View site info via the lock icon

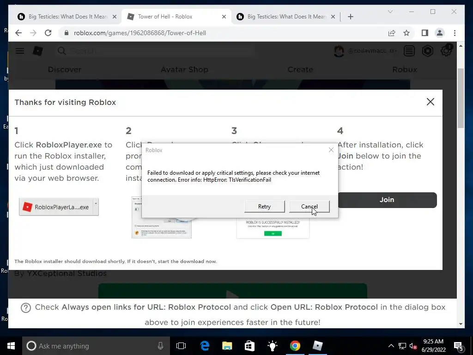67,33
